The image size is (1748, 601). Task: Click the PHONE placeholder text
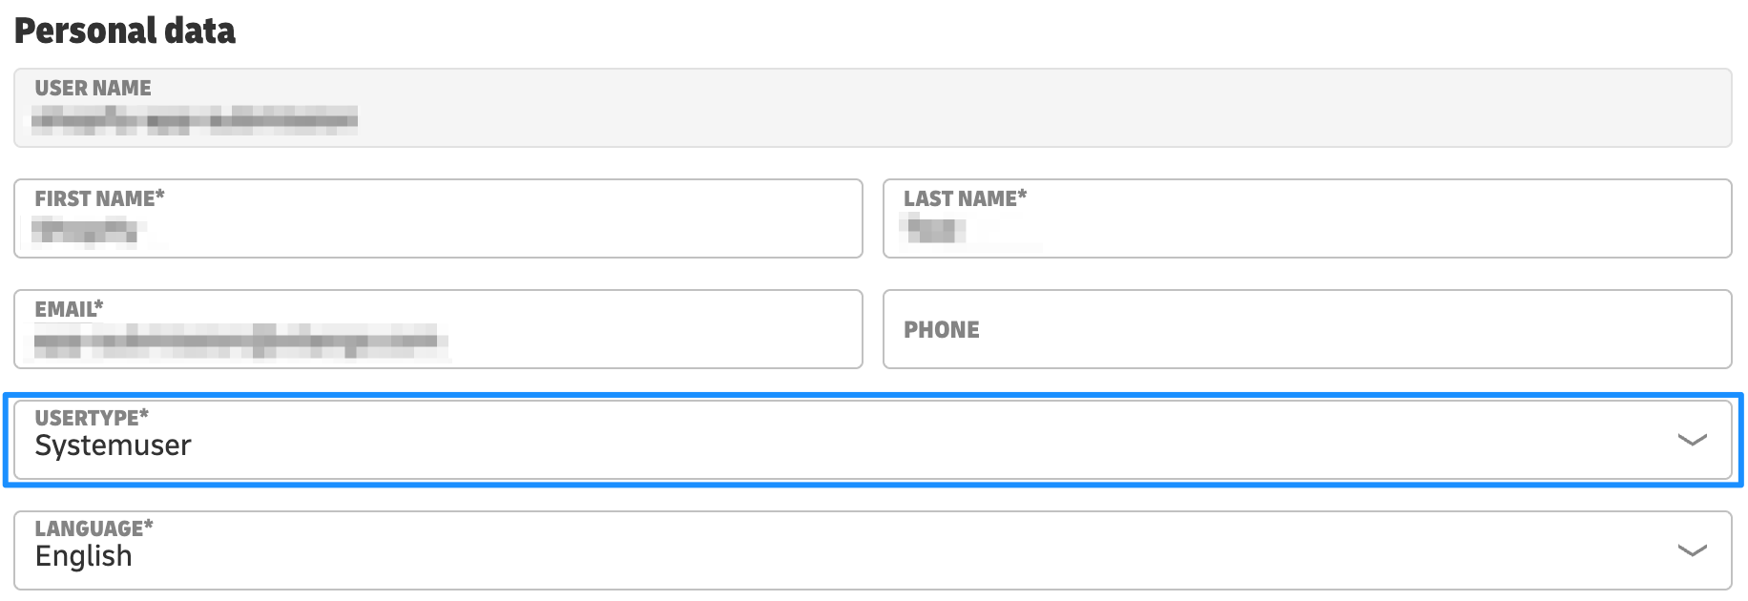pos(942,330)
